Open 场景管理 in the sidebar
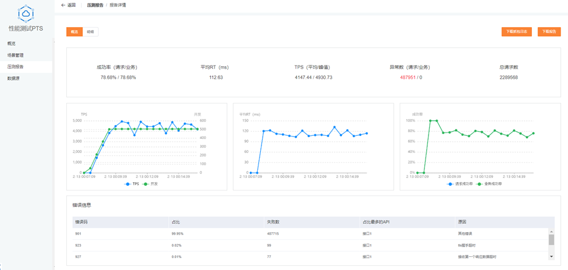568x270 pixels. tap(15, 55)
